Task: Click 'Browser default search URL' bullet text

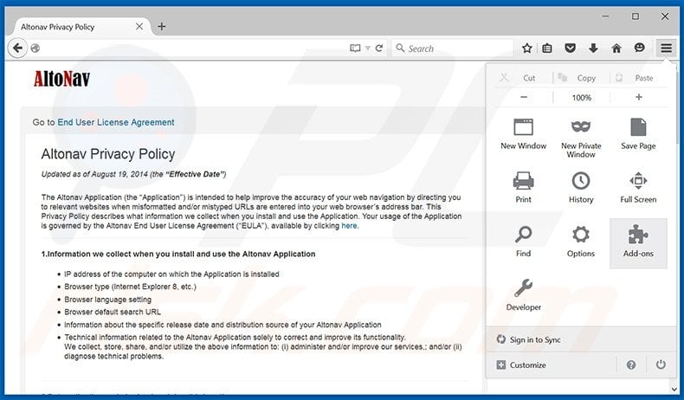Action: pyautogui.click(x=113, y=313)
